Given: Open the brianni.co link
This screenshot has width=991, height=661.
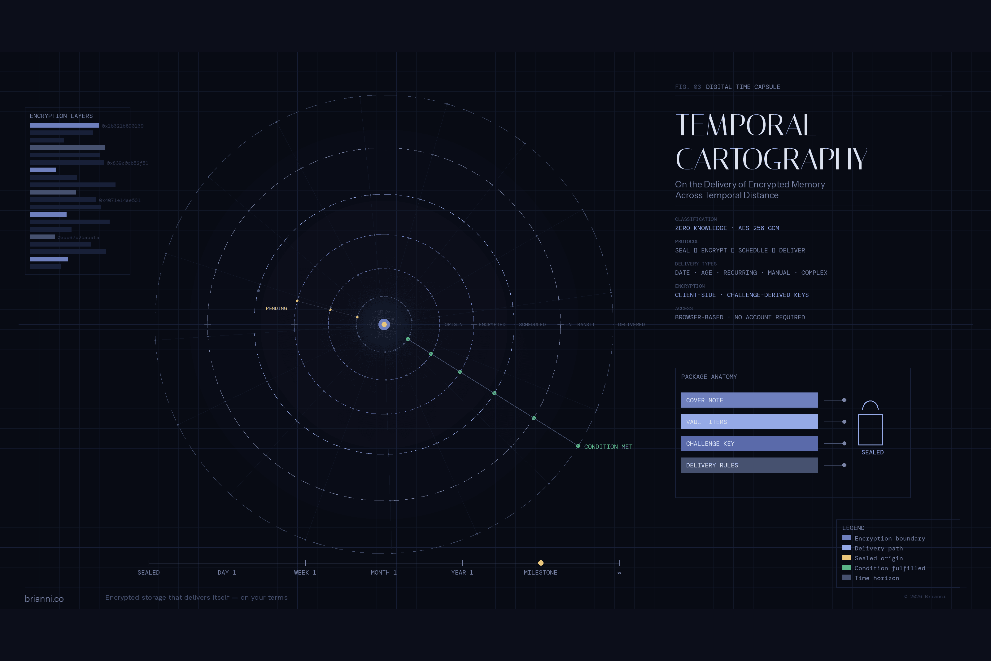Looking at the screenshot, I should coord(44,599).
